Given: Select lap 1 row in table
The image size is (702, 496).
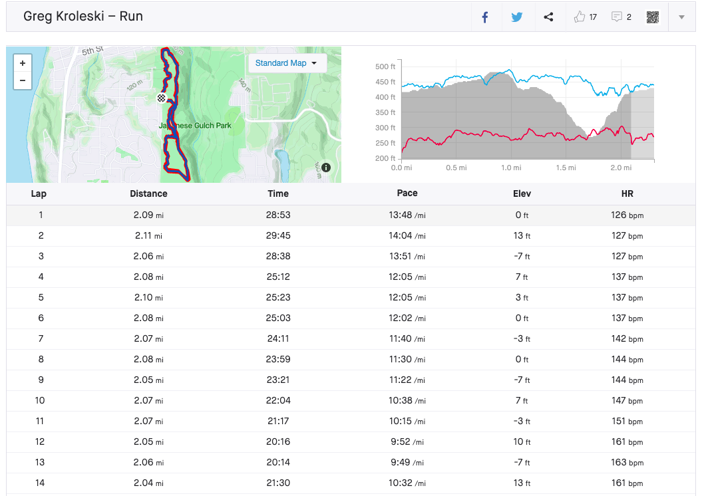Looking at the screenshot, I should coord(351,215).
